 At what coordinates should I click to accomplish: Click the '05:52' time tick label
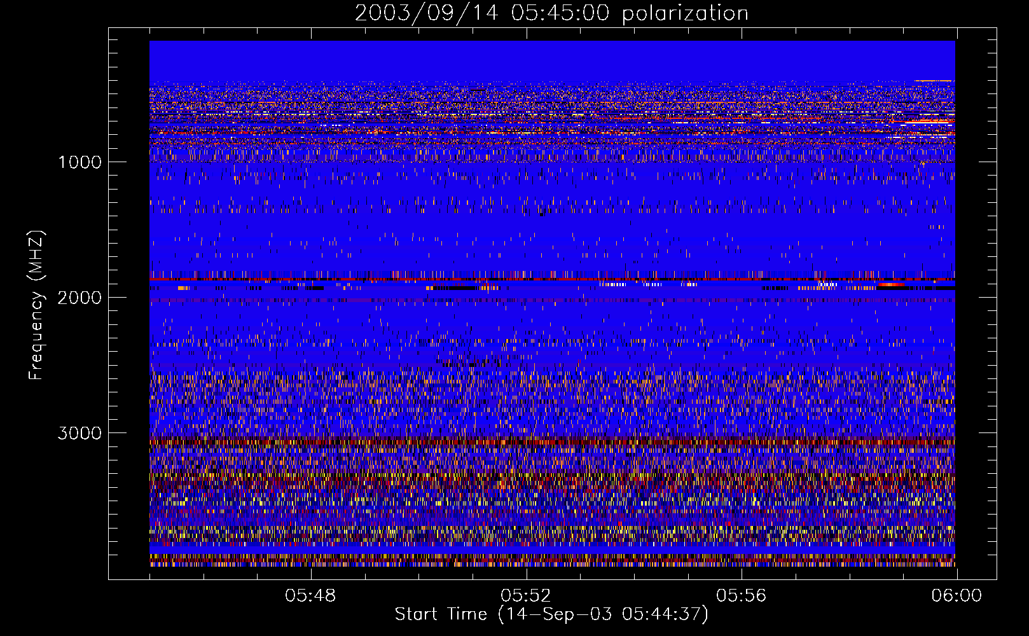coord(526,596)
